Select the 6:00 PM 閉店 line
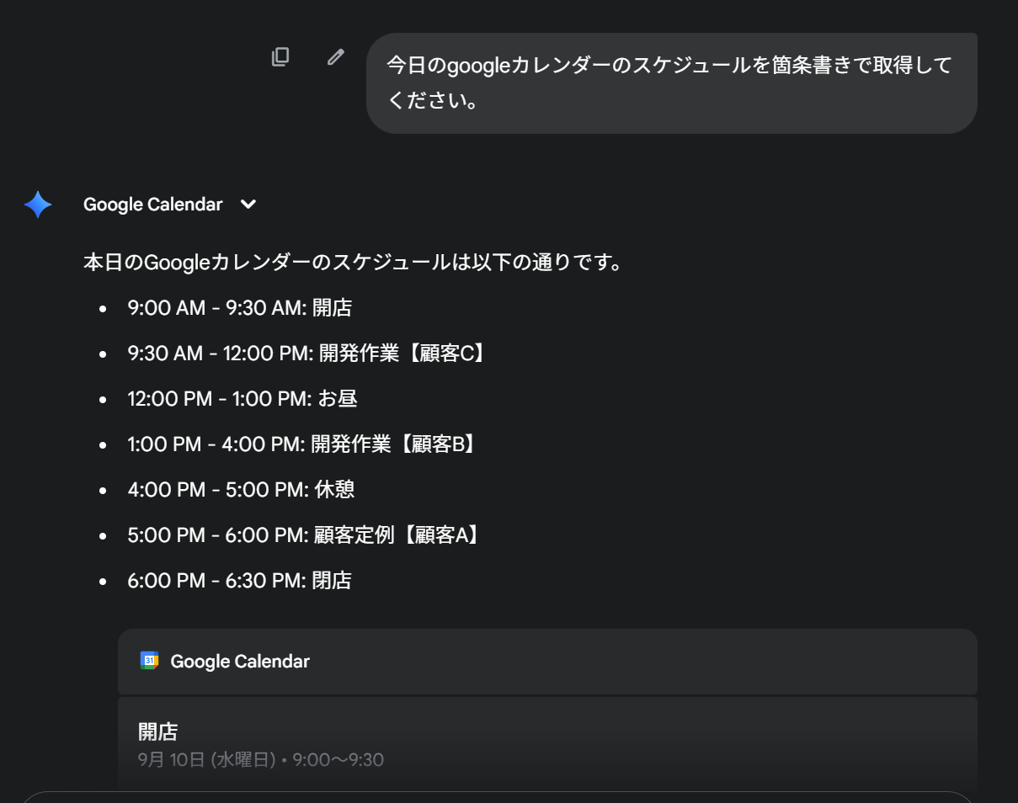The image size is (1018, 803). [239, 581]
